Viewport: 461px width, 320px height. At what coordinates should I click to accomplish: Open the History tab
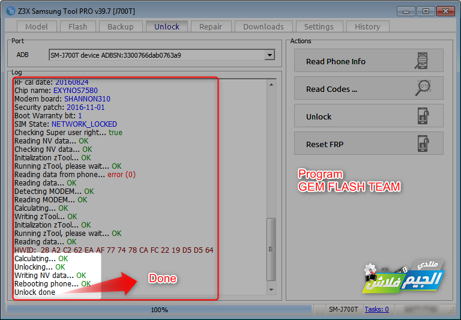(x=367, y=26)
